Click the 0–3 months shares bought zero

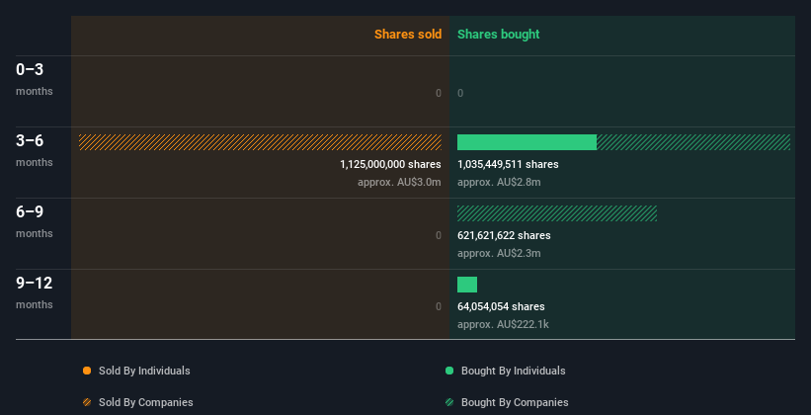460,93
